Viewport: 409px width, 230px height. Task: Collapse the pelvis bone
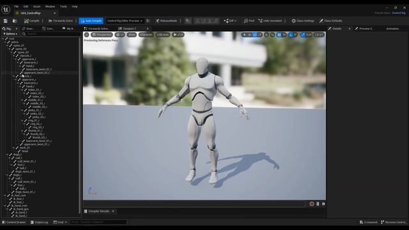tap(5, 42)
